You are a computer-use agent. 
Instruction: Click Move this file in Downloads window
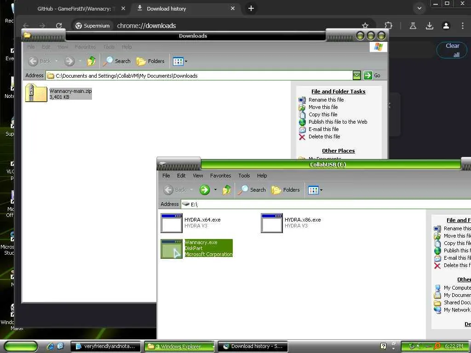tap(323, 107)
